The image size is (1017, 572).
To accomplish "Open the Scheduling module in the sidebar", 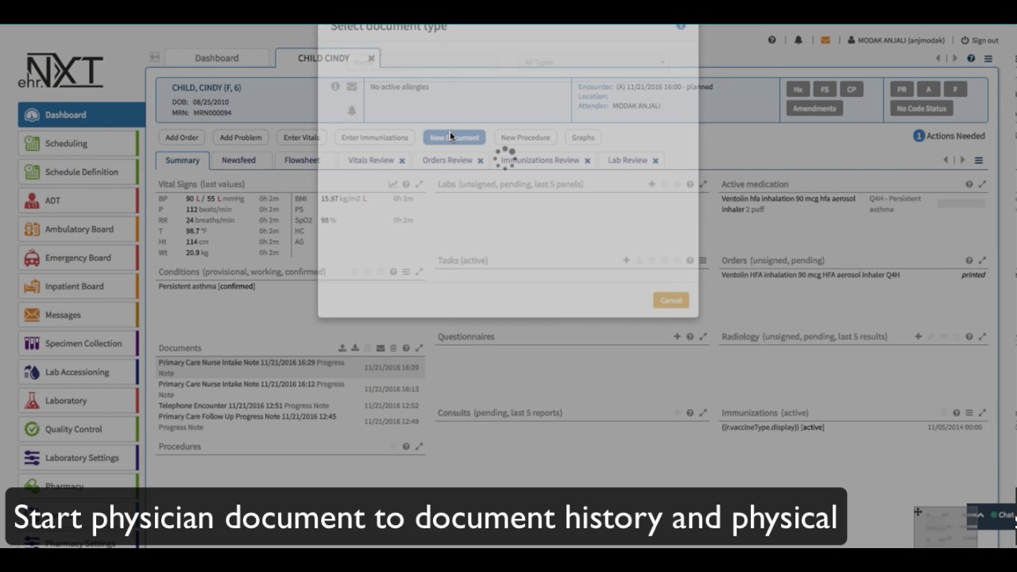I will point(78,143).
